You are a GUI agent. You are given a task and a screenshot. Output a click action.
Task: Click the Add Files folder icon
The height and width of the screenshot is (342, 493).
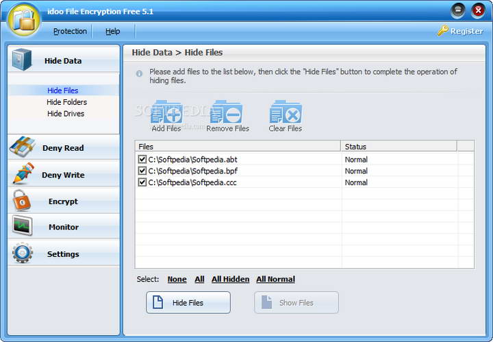coord(166,112)
